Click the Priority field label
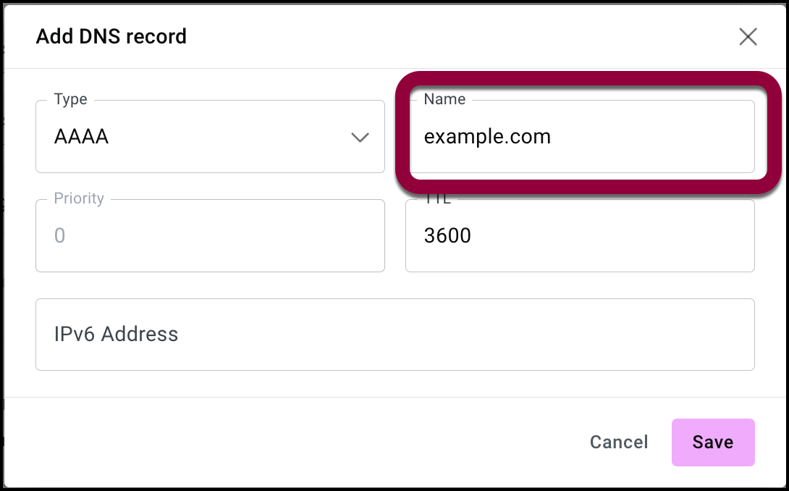The height and width of the screenshot is (491, 789). [x=79, y=198]
